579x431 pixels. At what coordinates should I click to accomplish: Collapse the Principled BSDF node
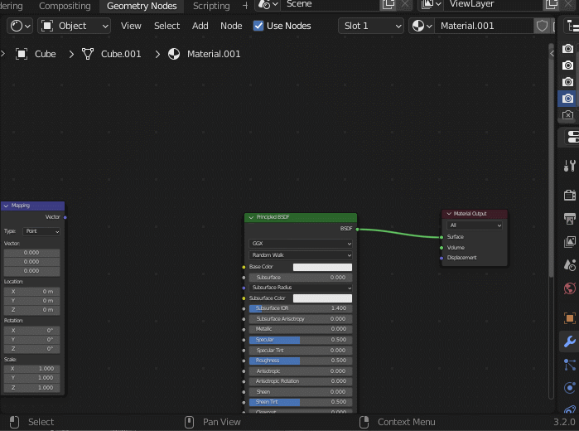tap(250, 217)
